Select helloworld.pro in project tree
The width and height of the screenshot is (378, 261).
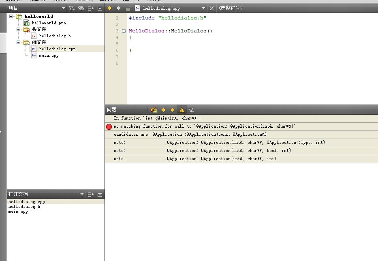(x=49, y=23)
